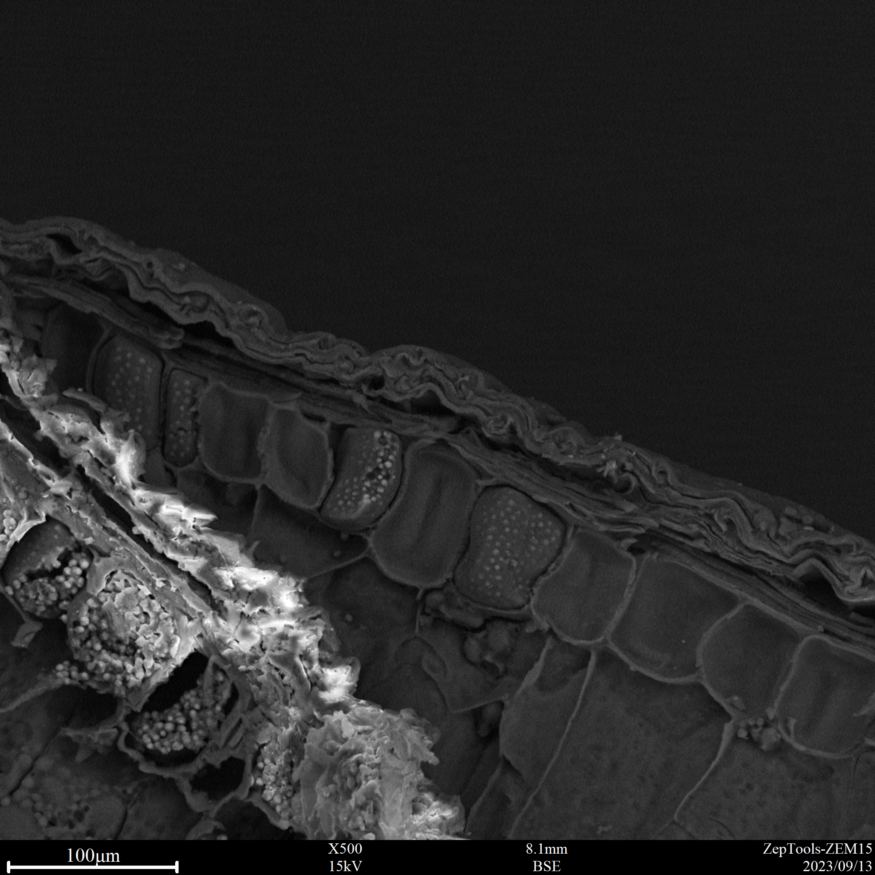Click the X500 magnification value

[x=345, y=849]
